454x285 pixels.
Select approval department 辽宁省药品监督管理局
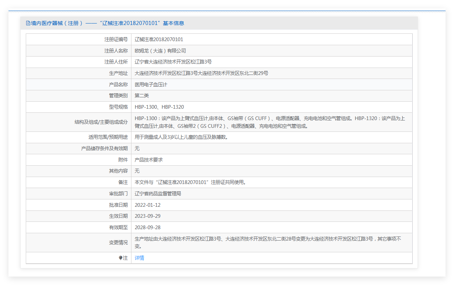[158, 194]
